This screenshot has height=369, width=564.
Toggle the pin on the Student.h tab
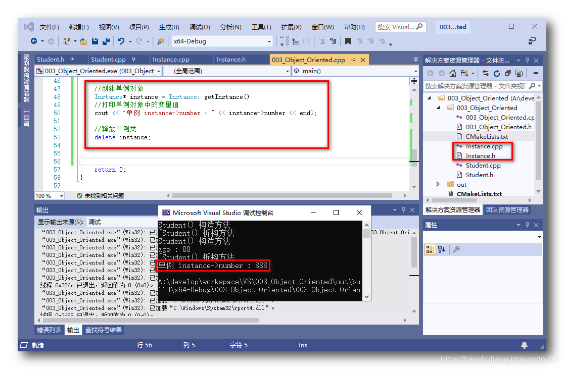(72, 59)
